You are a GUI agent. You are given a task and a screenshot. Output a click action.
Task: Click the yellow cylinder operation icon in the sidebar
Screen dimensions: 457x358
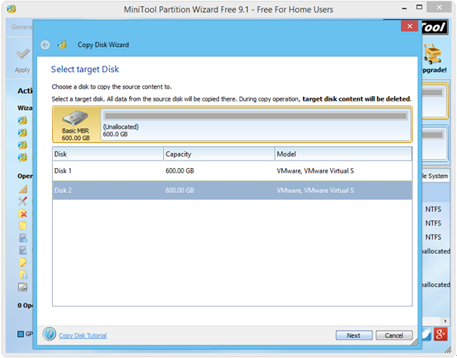pyautogui.click(x=23, y=226)
